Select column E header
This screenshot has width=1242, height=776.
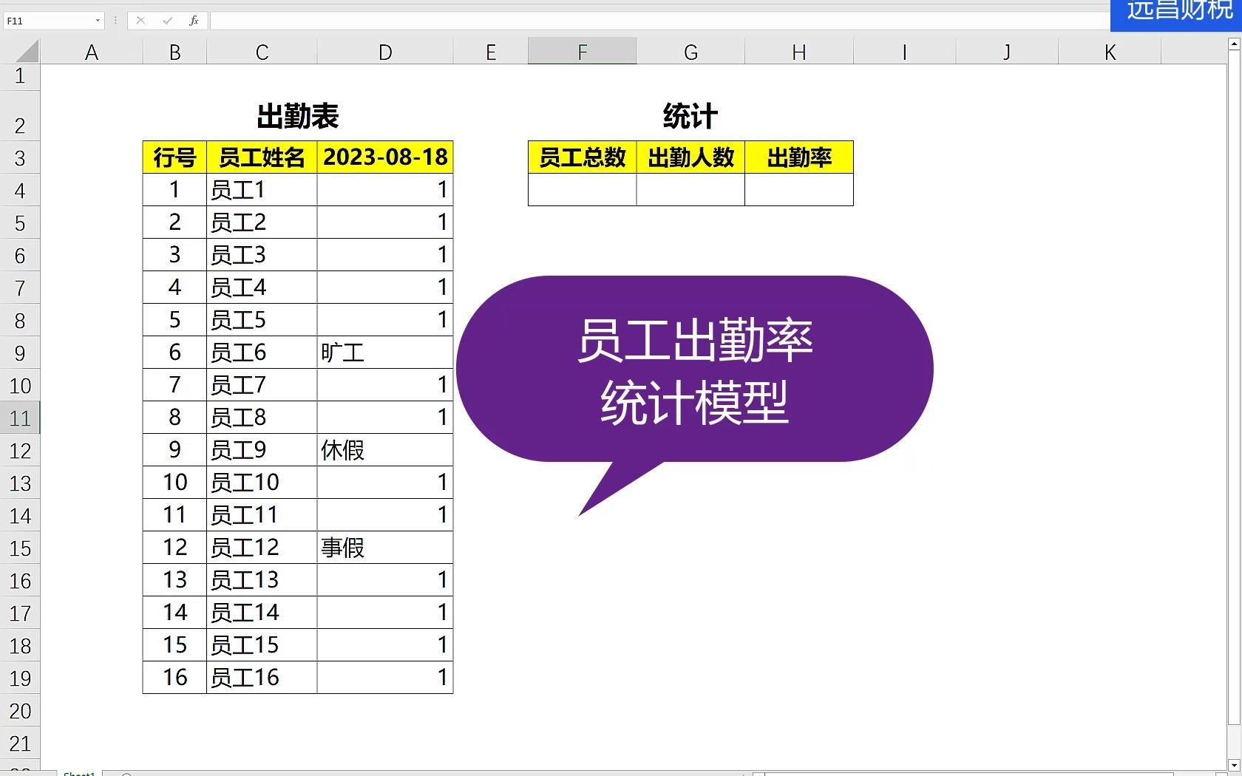[491, 52]
